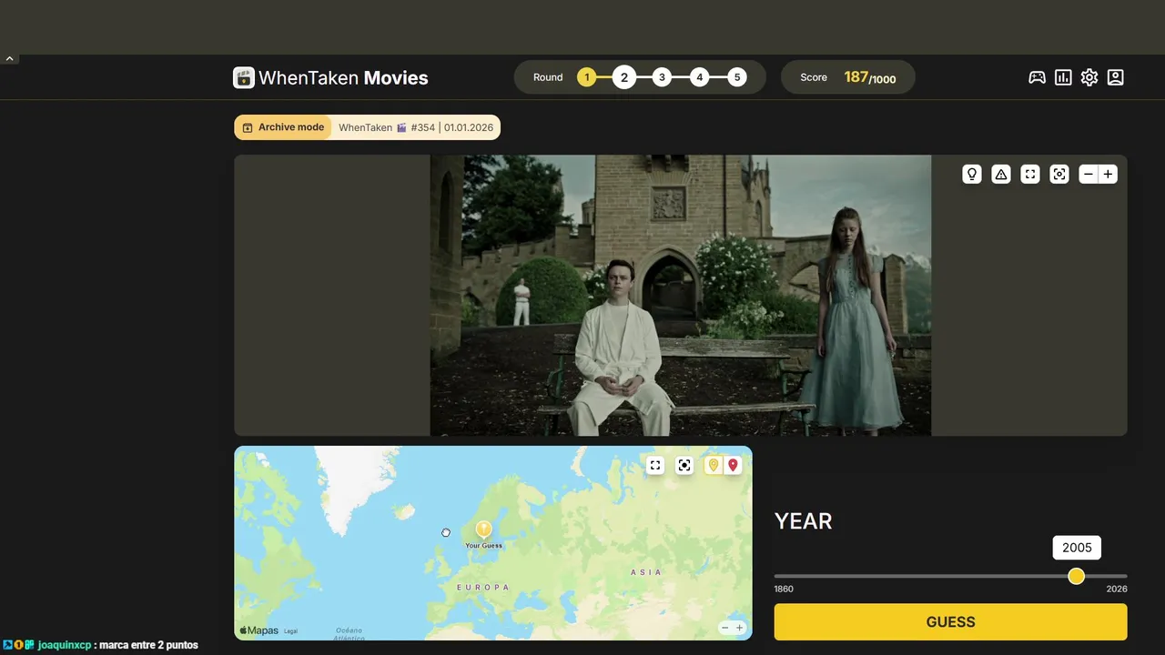The width and height of the screenshot is (1165, 655).
Task: Click the Legal link on the map
Action: point(290,630)
